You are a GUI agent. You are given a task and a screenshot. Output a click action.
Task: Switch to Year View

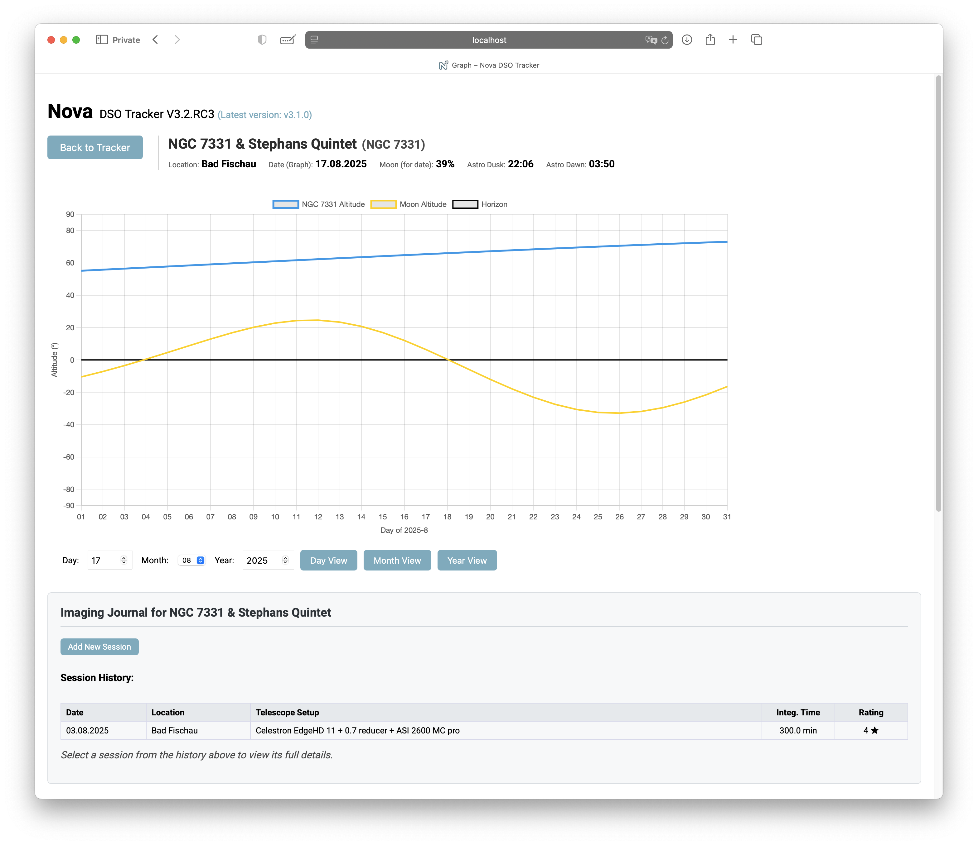467,560
